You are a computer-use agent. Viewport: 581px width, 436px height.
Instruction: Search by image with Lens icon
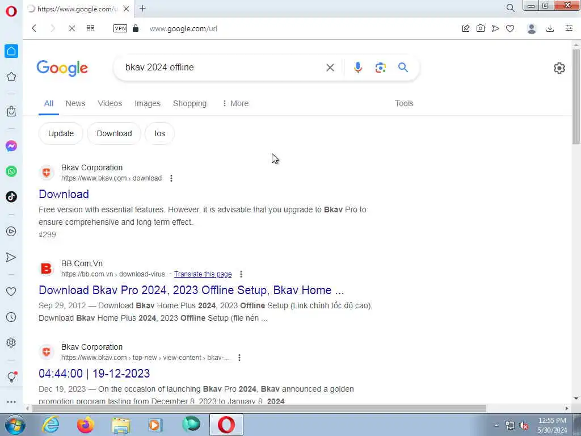pyautogui.click(x=381, y=68)
